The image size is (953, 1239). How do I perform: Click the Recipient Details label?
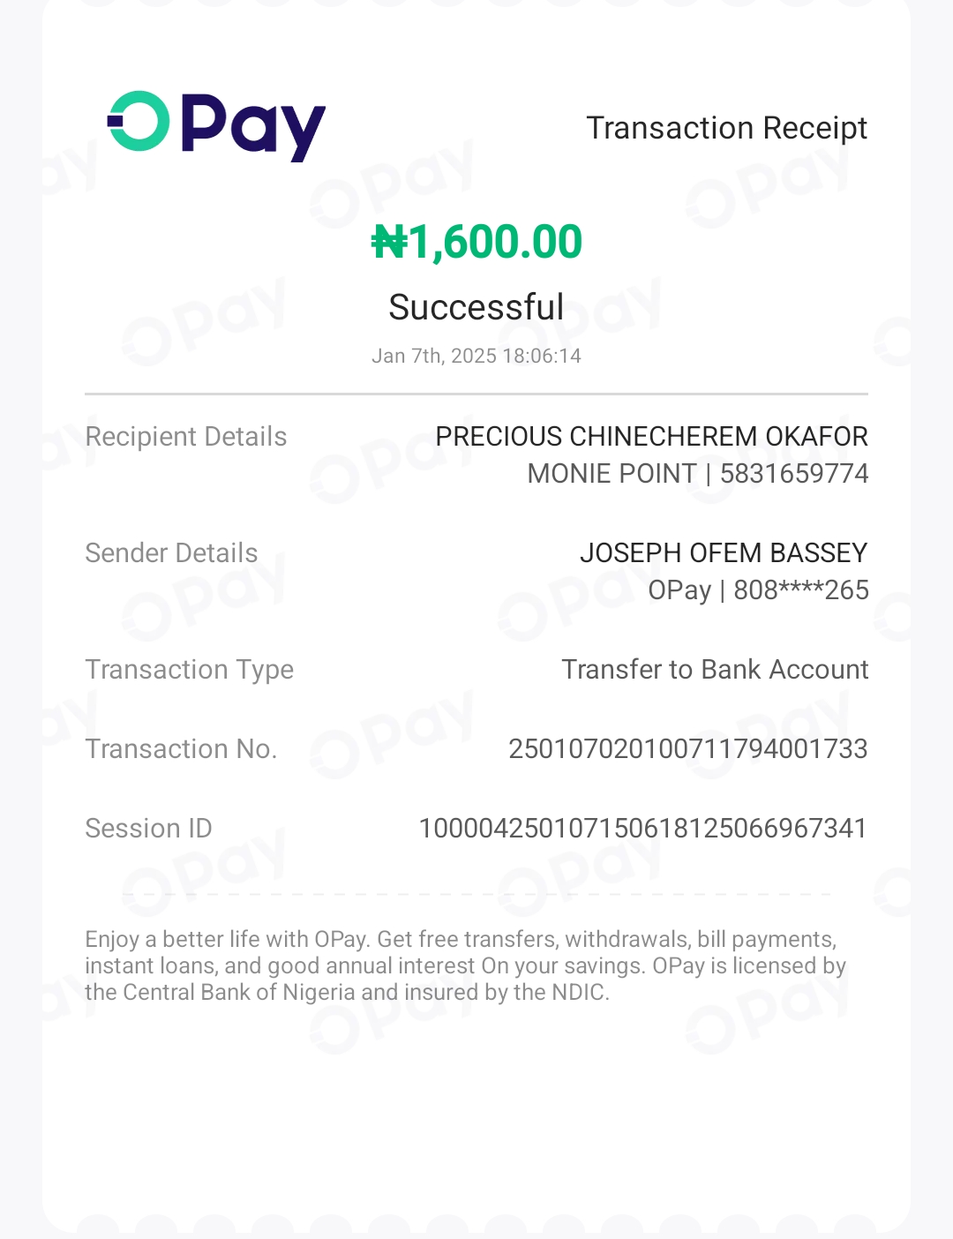186,437
